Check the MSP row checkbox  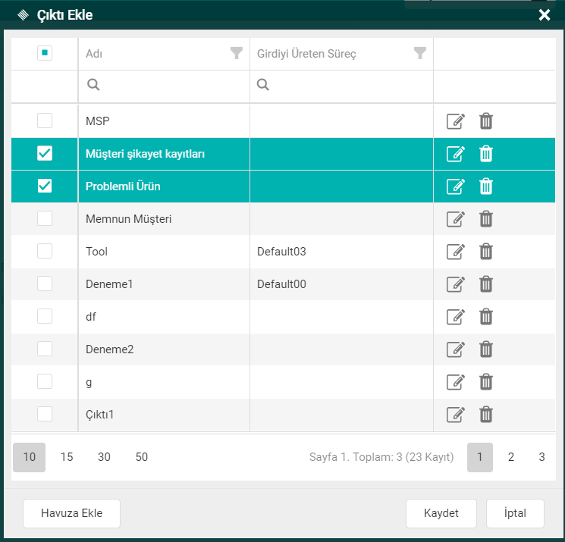(45, 121)
